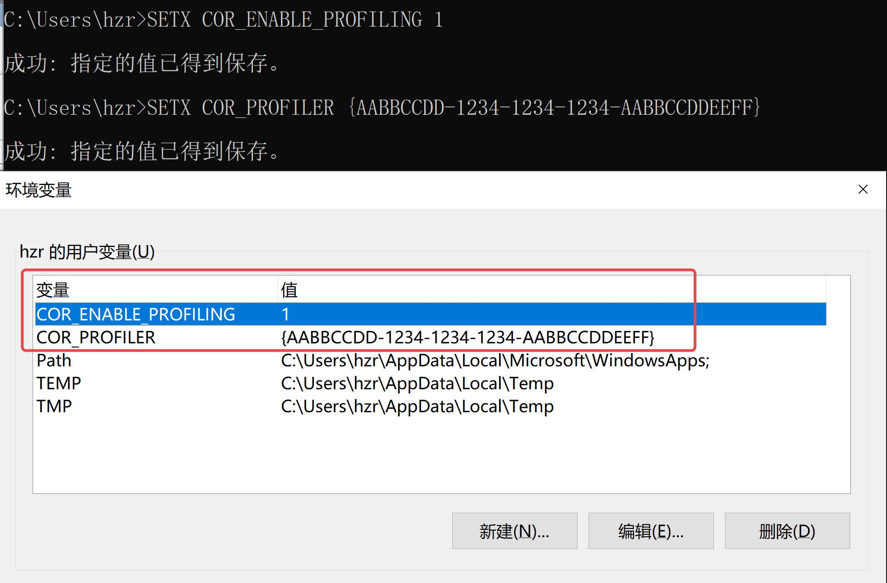This screenshot has width=887, height=583.
Task: Select the TMP variable row
Action: pyautogui.click(x=54, y=406)
